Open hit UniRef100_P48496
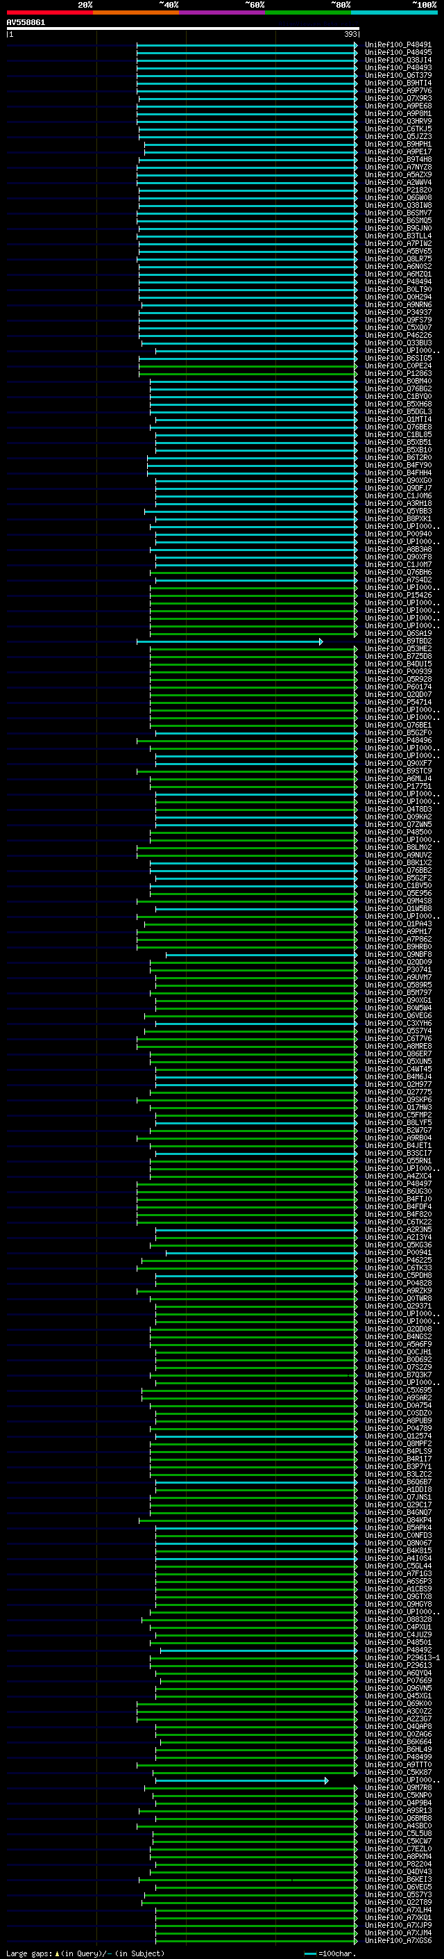This screenshot has height=1959, width=444. (x=398, y=741)
